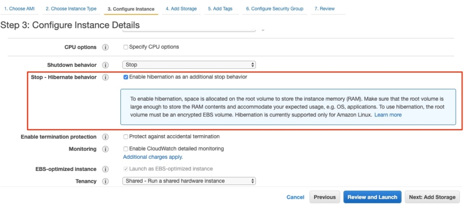Open the EBS-optimized instance info icon
464x207 pixels.
coord(105,169)
